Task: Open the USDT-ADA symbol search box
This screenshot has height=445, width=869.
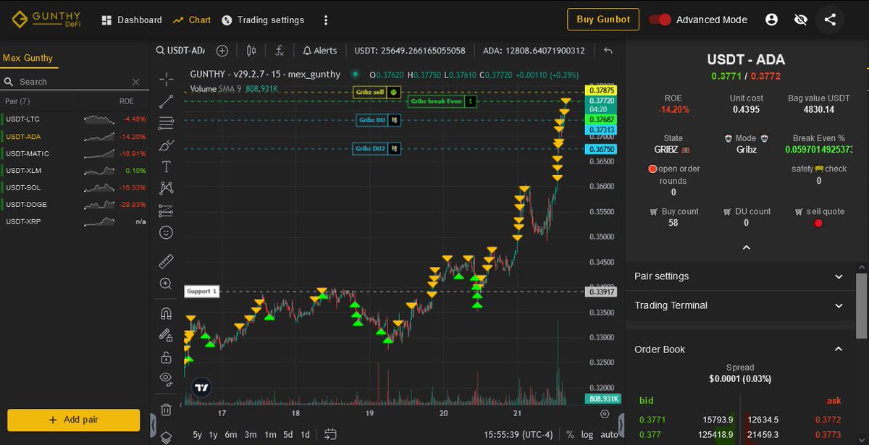Action: point(181,51)
